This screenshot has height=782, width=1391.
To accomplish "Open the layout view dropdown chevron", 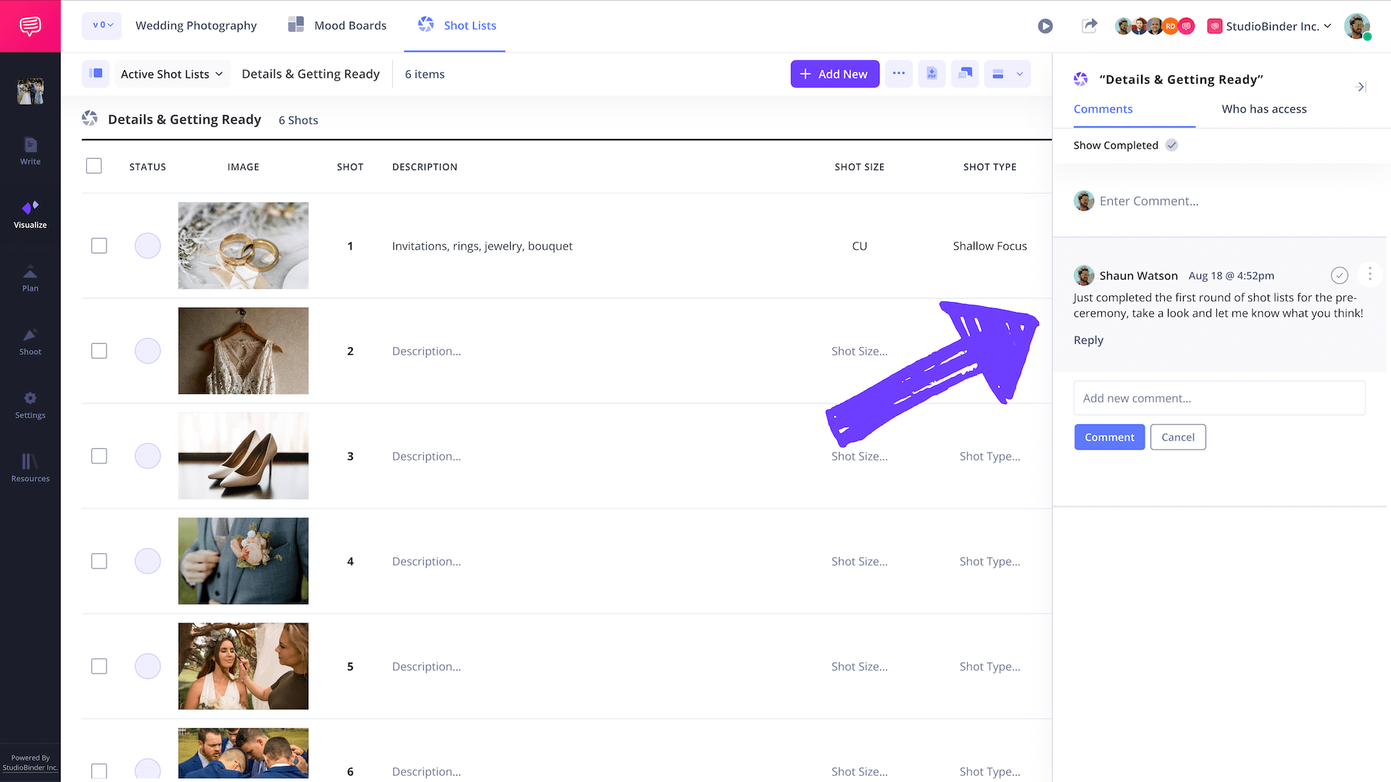I will 1019,74.
